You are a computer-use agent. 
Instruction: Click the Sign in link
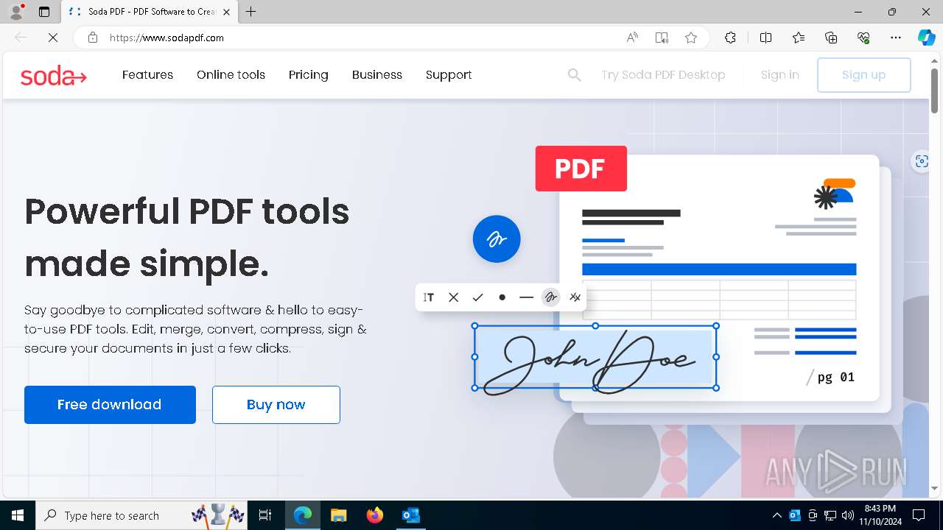[779, 75]
